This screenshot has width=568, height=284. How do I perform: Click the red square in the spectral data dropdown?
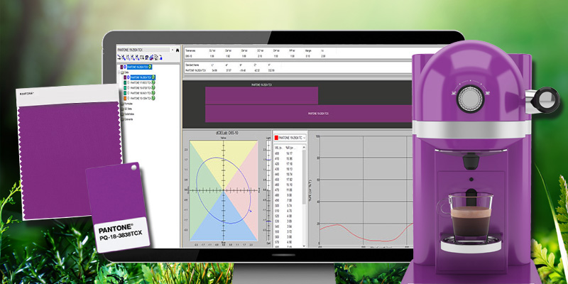pyautogui.click(x=276, y=138)
